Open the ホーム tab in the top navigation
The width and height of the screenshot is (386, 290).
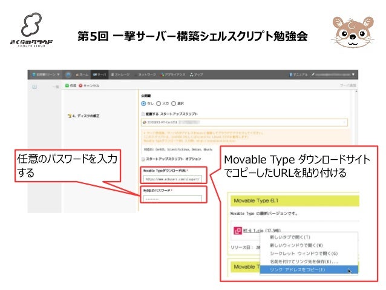[x=82, y=74]
